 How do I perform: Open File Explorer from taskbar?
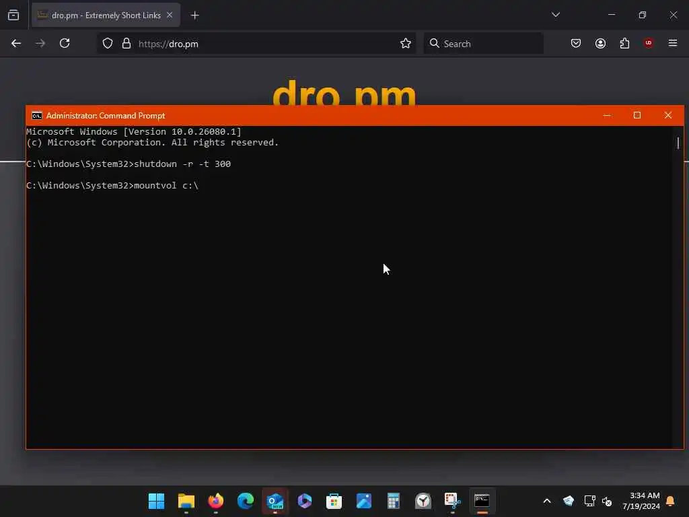click(186, 501)
